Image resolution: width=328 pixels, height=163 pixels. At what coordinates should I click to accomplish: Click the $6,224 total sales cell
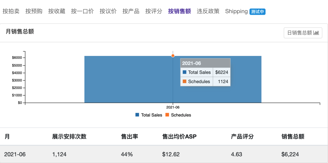(x=290, y=154)
